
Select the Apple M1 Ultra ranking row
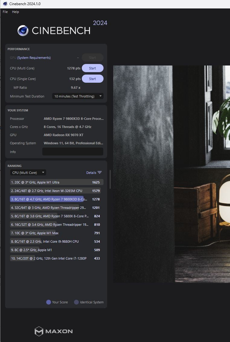pos(57,182)
